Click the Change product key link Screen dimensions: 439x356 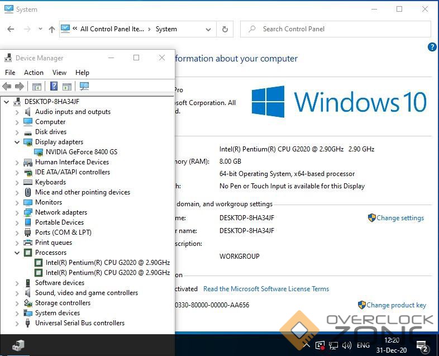click(395, 305)
